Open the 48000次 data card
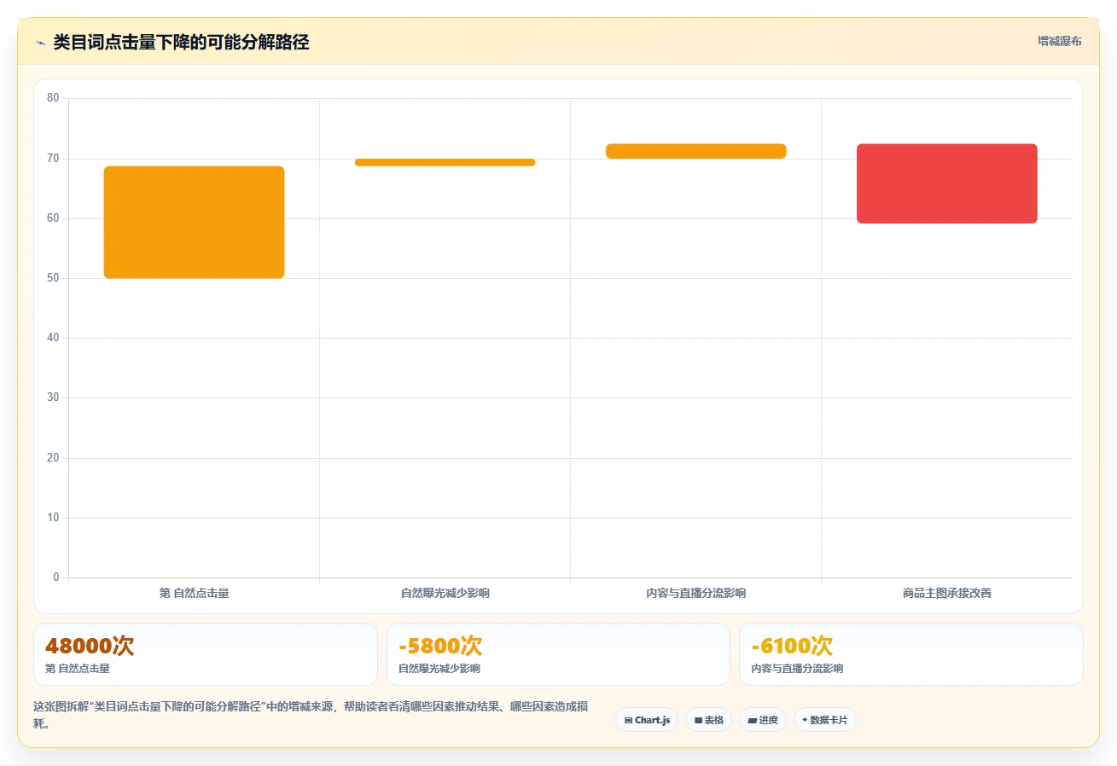Screen dimensions: 1117x766 (x=205, y=654)
